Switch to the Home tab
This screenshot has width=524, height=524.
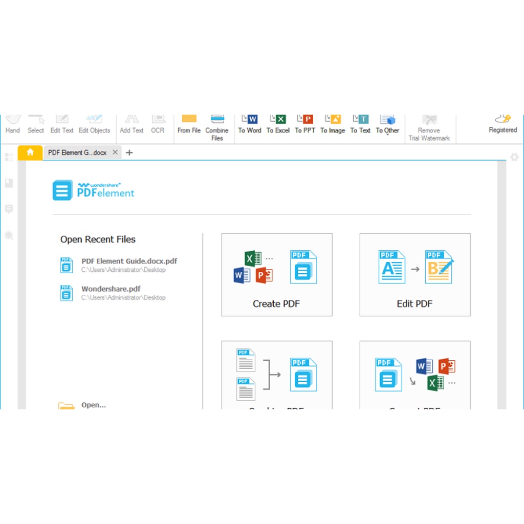point(30,152)
